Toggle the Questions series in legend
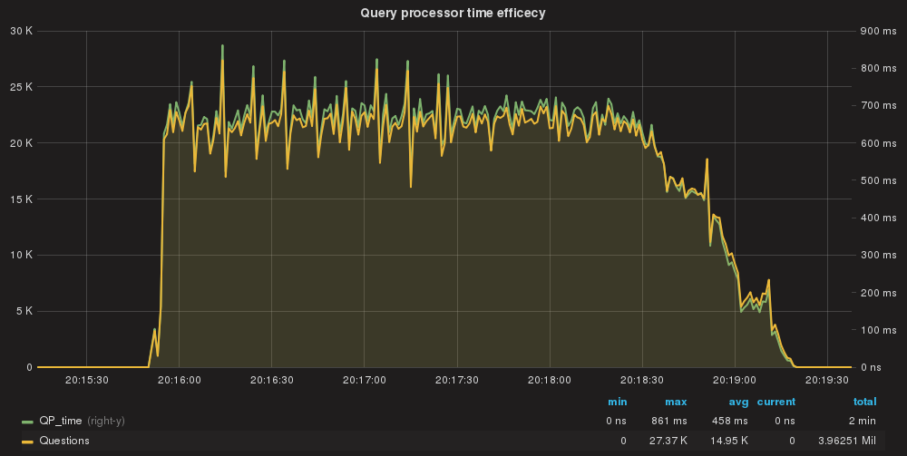The image size is (907, 456). 63,441
